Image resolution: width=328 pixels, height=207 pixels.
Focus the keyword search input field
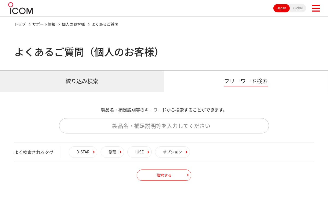(164, 126)
